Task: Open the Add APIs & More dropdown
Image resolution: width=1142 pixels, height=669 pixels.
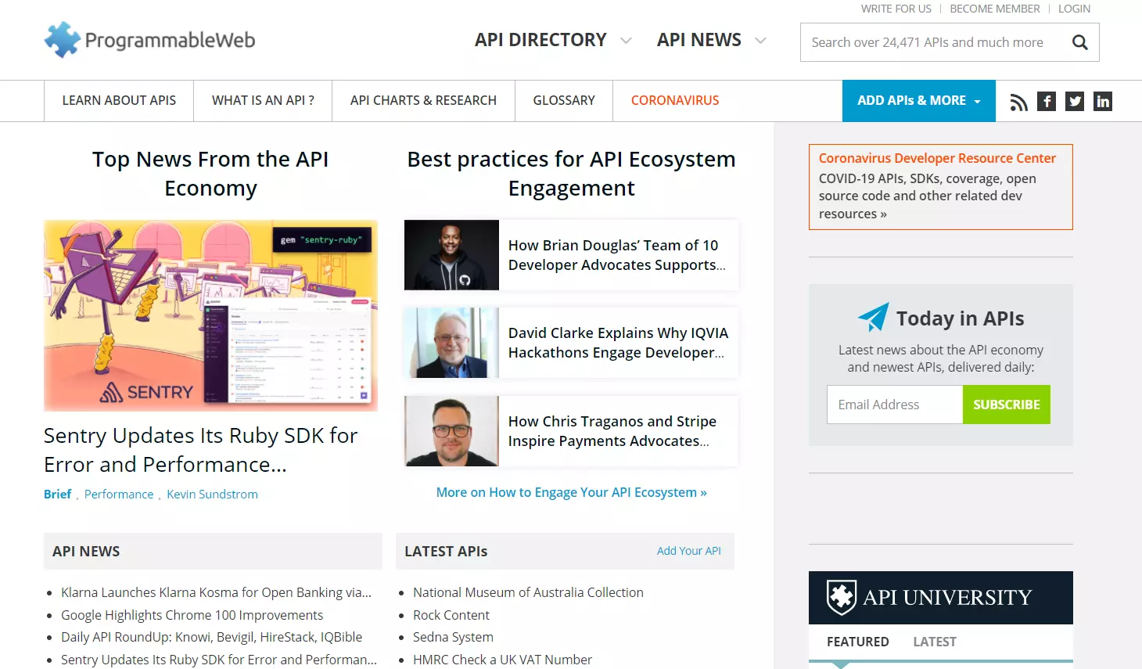Action: click(918, 101)
